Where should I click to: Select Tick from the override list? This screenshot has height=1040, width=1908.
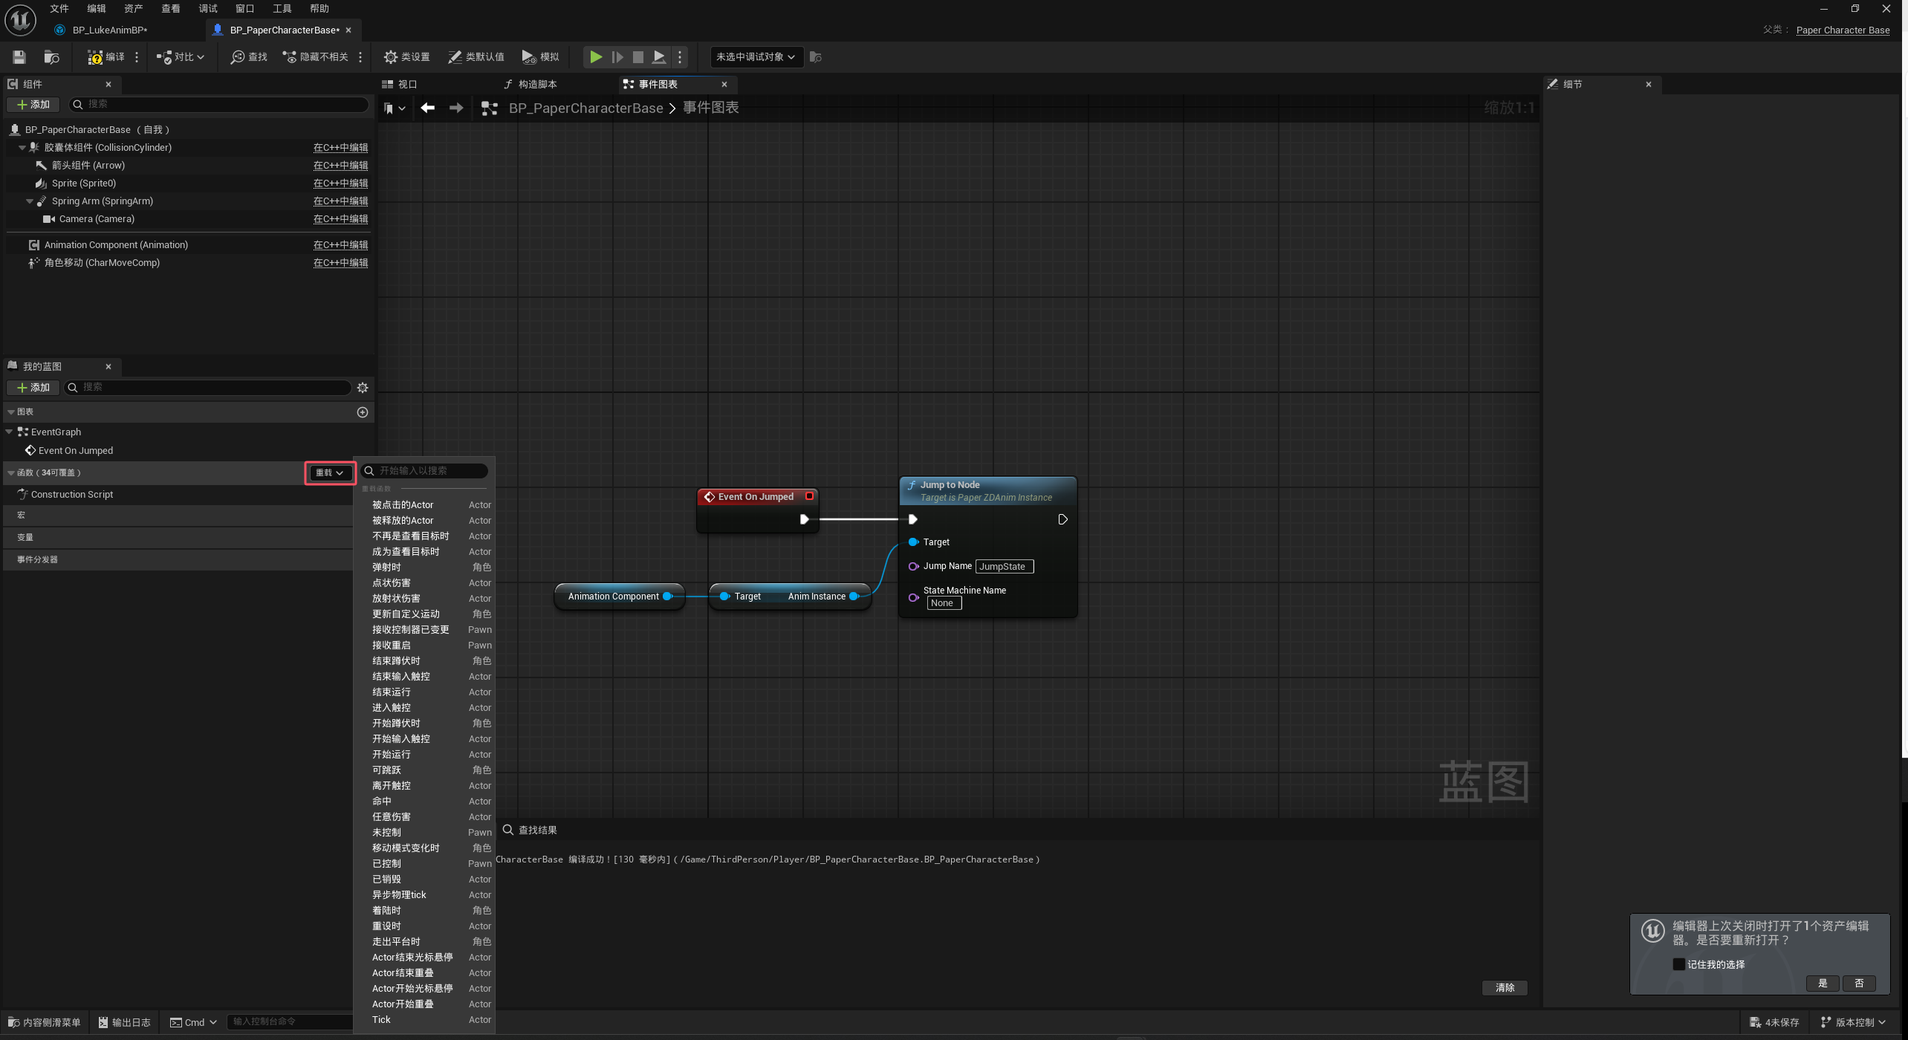[381, 1020]
